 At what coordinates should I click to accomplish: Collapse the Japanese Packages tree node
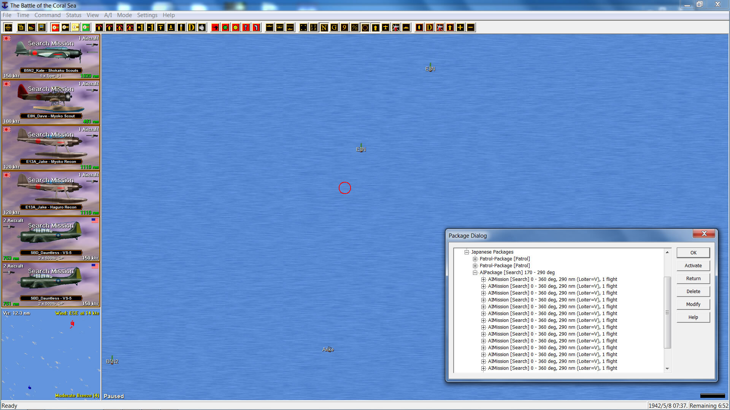[467, 252]
